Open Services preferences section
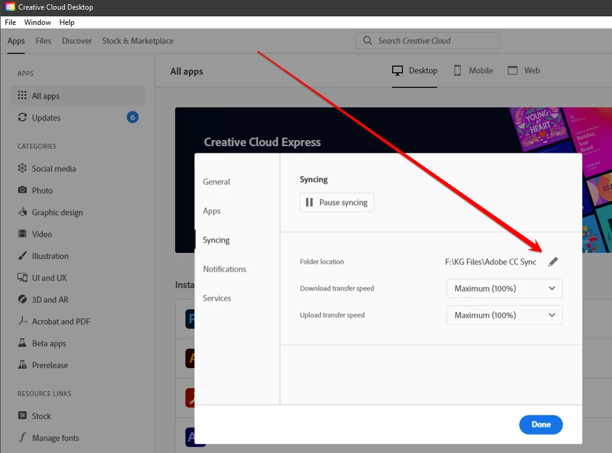The image size is (612, 453). (216, 298)
